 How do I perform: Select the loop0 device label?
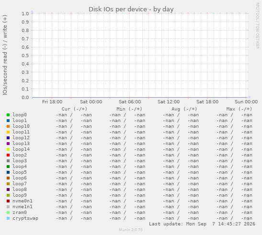20,115
